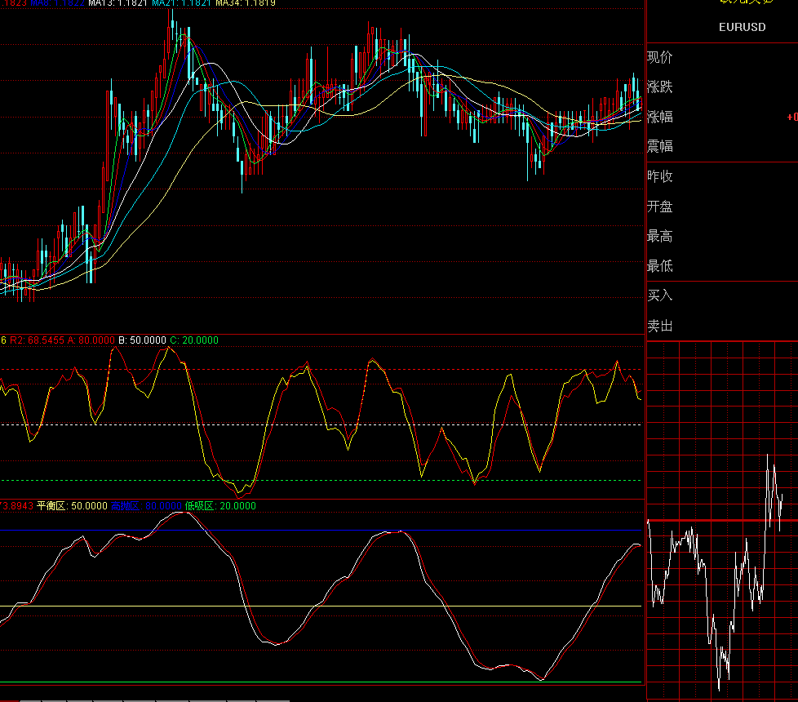Select the 卖出 row label

click(x=660, y=326)
